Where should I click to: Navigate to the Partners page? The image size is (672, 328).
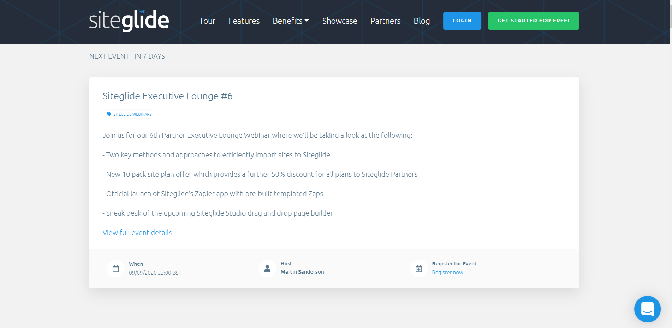(385, 21)
